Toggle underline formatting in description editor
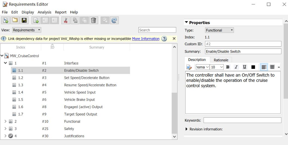The height and width of the screenshot is (145, 288). [x=244, y=67]
